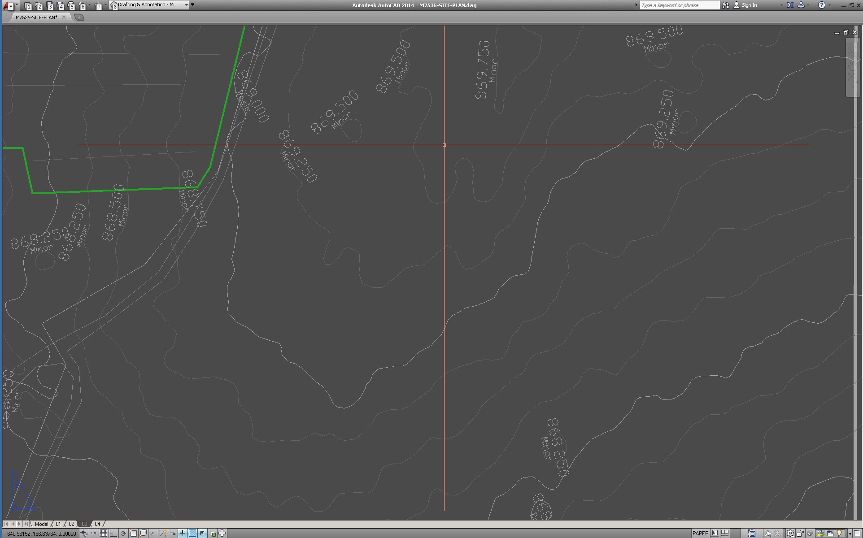Open Quick Access Toolbar customize arrow

coord(193,5)
